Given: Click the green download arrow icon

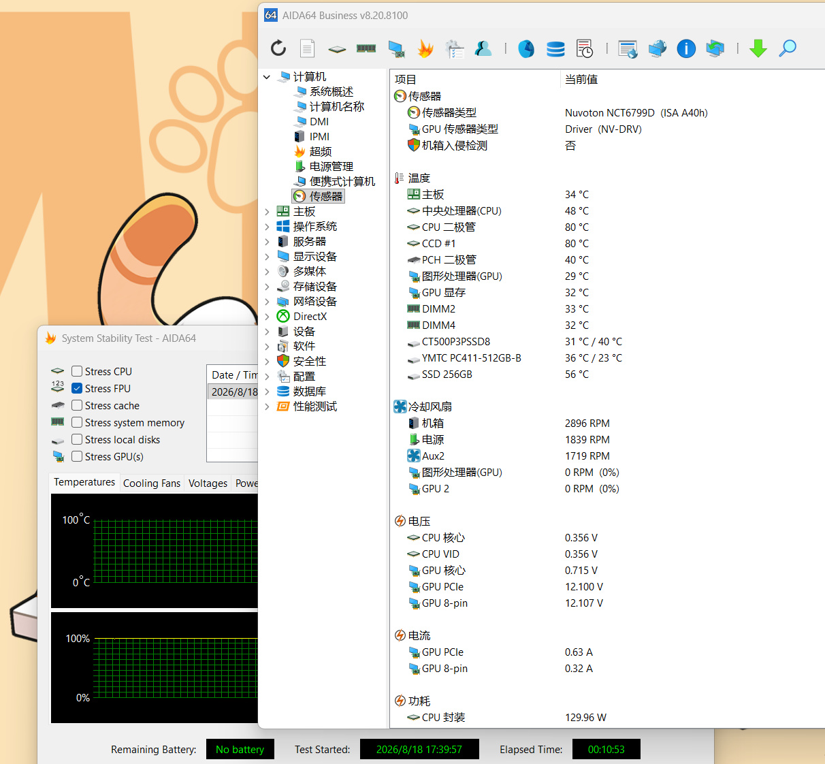Looking at the screenshot, I should [x=758, y=48].
